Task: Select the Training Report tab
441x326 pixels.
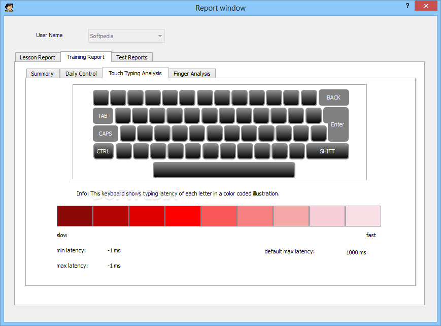Action: (86, 57)
